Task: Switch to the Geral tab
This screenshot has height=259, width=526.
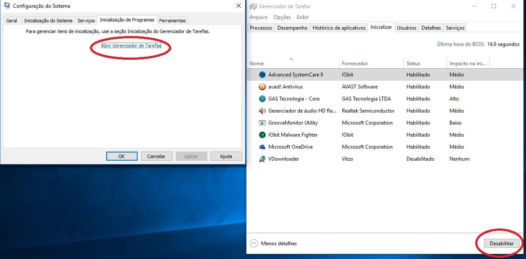Action: click(12, 20)
